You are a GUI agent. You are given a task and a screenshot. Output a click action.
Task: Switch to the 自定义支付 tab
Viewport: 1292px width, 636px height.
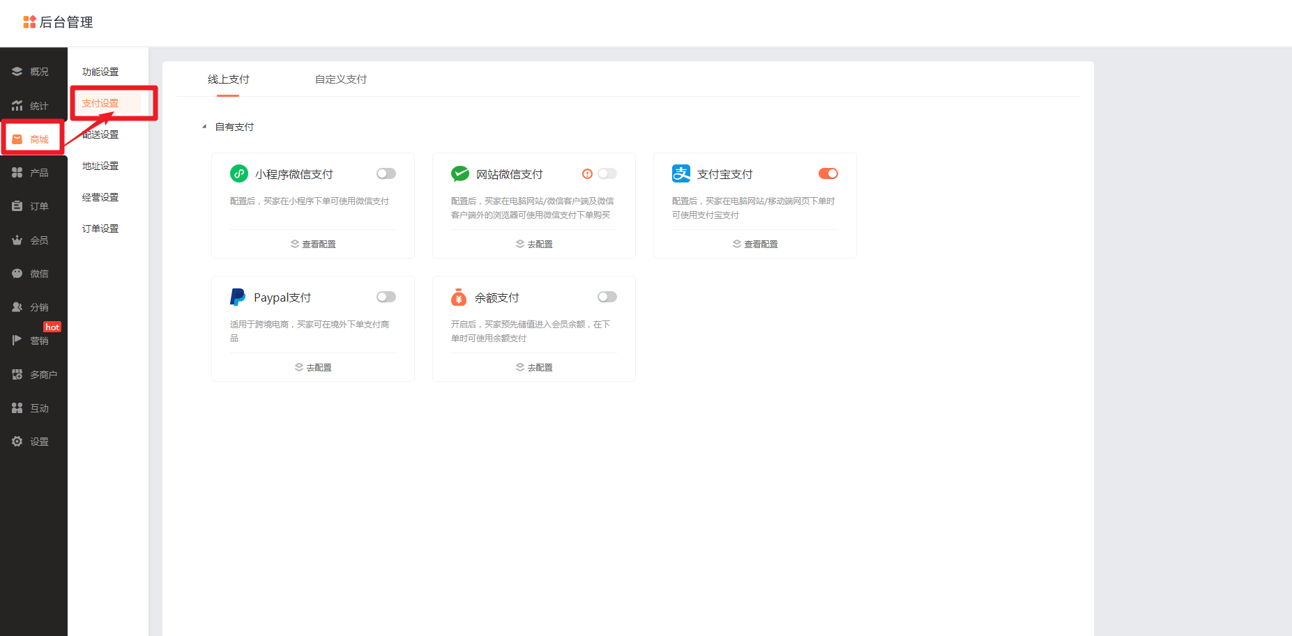click(341, 79)
